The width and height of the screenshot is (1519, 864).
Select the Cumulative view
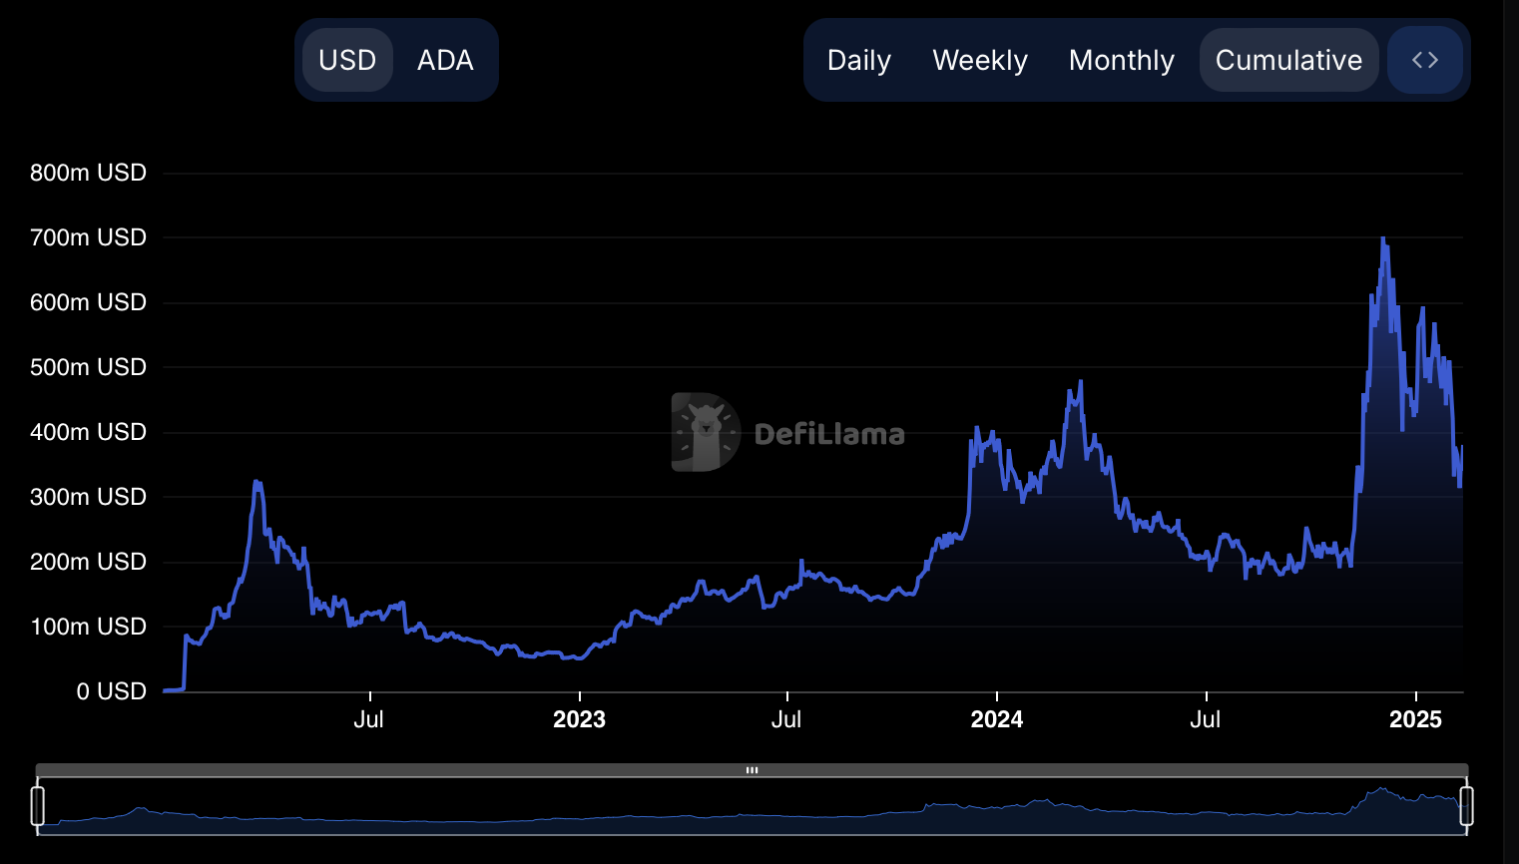click(1288, 60)
